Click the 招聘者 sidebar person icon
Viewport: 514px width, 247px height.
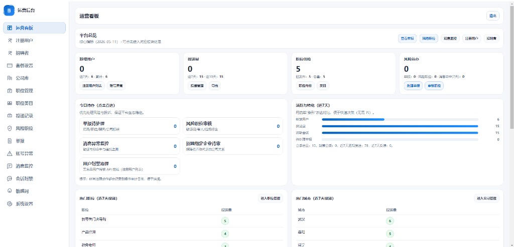10,53
